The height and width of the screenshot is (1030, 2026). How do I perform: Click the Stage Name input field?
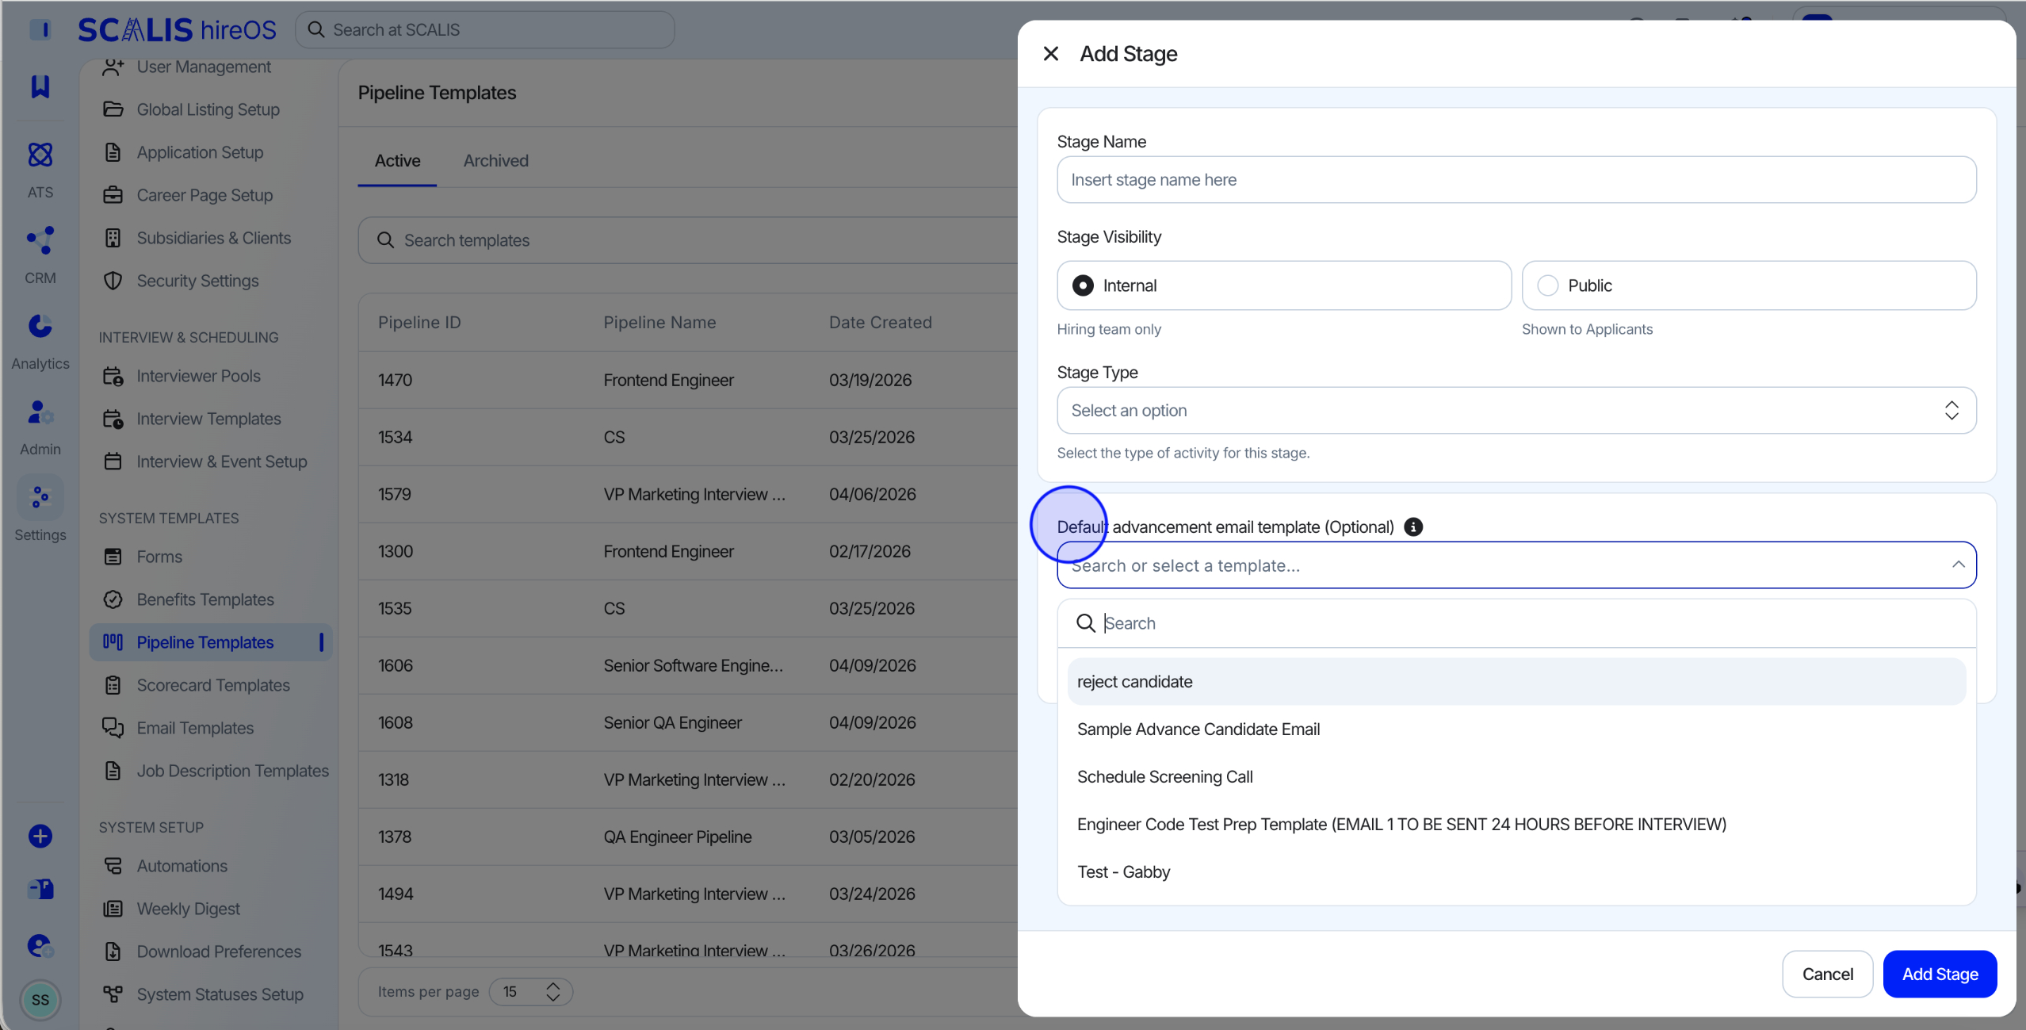(x=1516, y=180)
